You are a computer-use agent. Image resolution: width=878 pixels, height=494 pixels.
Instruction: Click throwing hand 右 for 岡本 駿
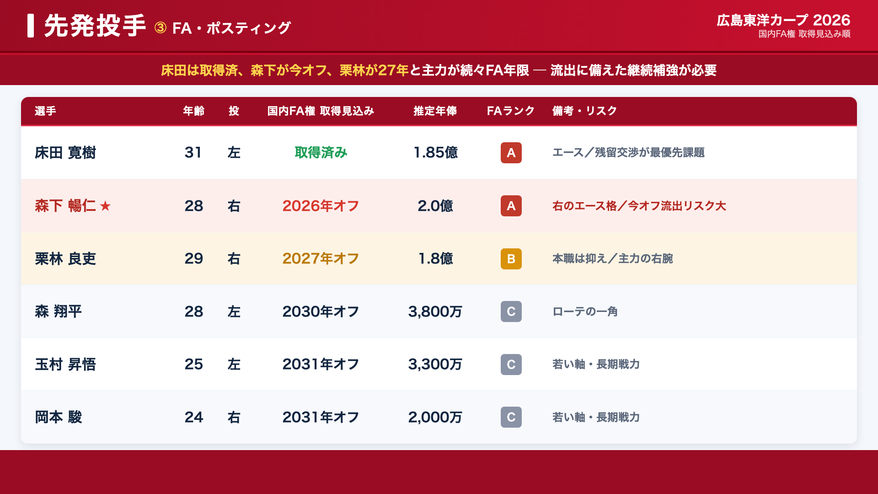pyautogui.click(x=234, y=417)
